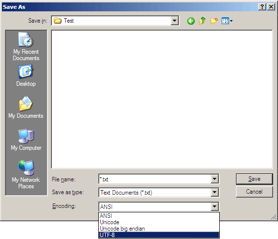The image size is (278, 239).
Task: Navigate to My Computer
Action: click(26, 140)
